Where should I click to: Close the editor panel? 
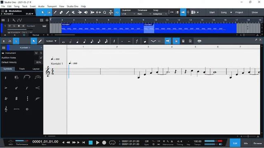tap(260, 39)
